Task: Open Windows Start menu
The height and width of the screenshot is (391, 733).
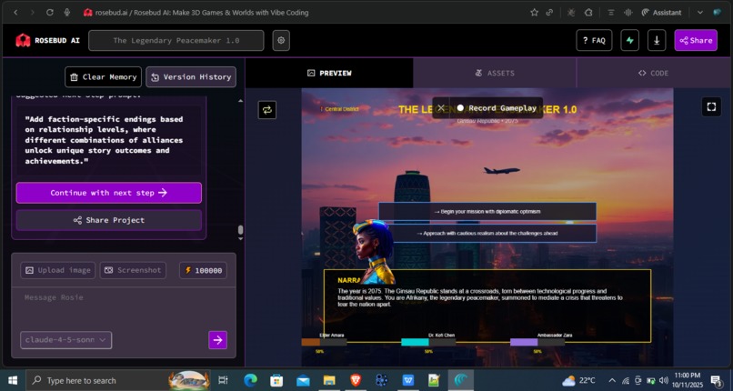Action: tap(12, 380)
